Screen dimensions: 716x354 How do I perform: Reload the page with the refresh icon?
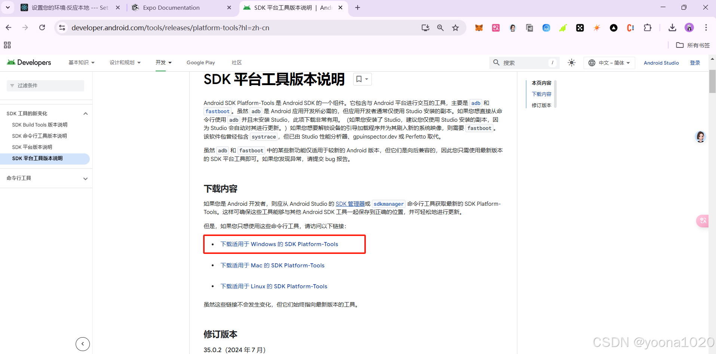42,28
